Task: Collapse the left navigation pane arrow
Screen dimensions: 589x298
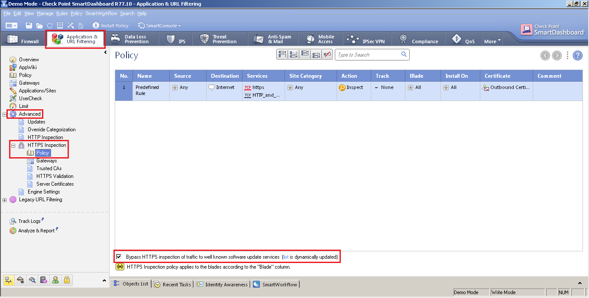Action: (x=106, y=53)
